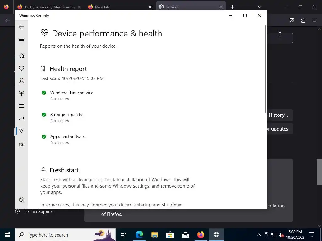Open the notification center icon
The image size is (322, 241).
point(312,235)
